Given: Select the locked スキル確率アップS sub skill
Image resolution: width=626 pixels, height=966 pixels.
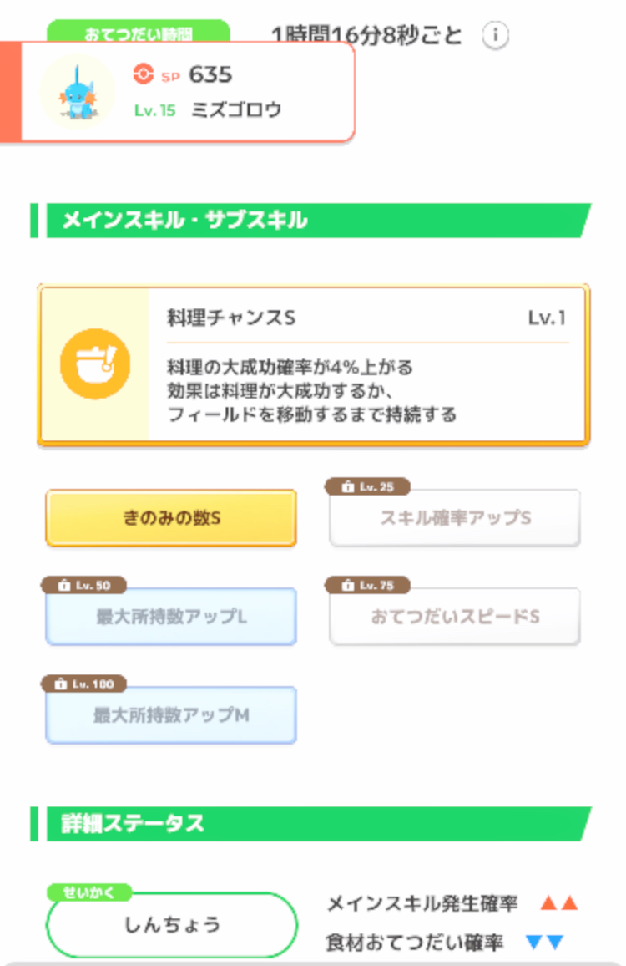Looking at the screenshot, I should 455,519.
